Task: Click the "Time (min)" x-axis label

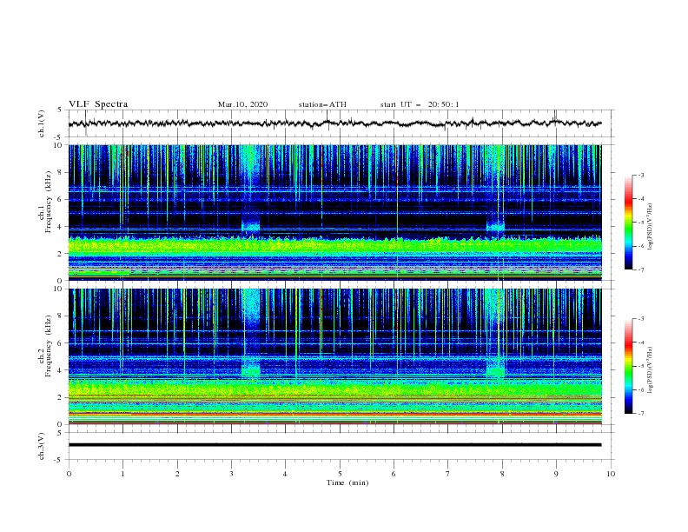Action: click(347, 482)
